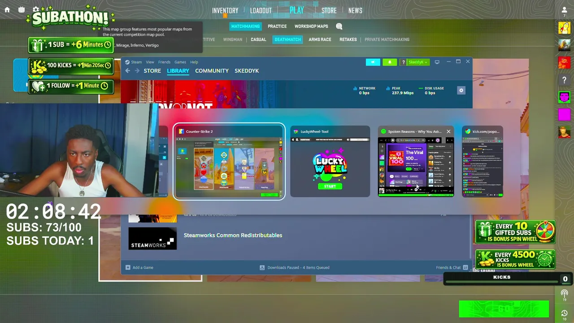
Task: Click Add a Game link
Action: (143, 267)
